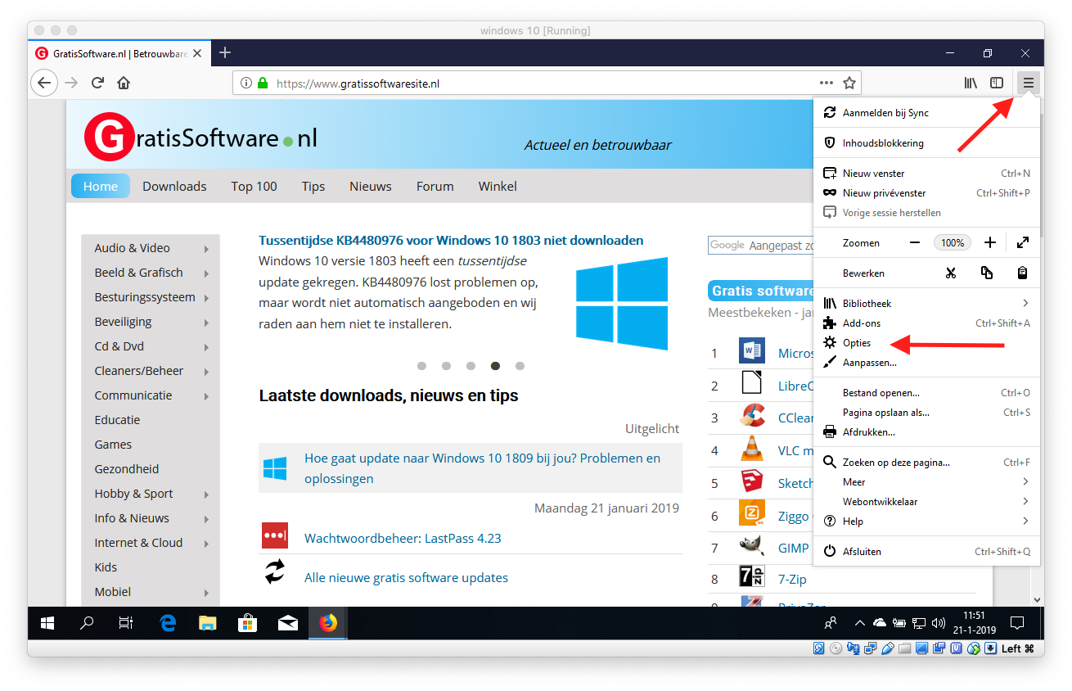Show sidebars using the sidebar icon

(997, 83)
